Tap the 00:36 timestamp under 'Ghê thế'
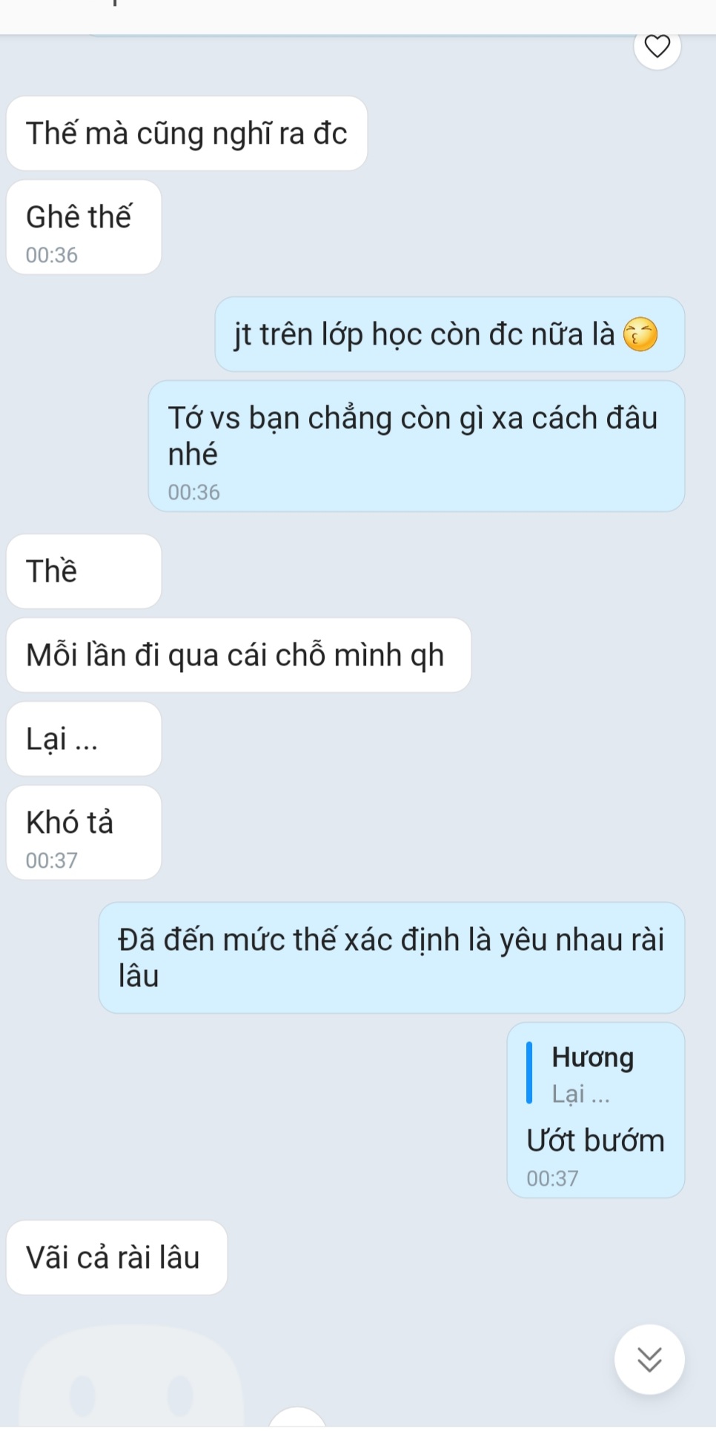Screen dimensions: 716x1431 click(x=51, y=255)
